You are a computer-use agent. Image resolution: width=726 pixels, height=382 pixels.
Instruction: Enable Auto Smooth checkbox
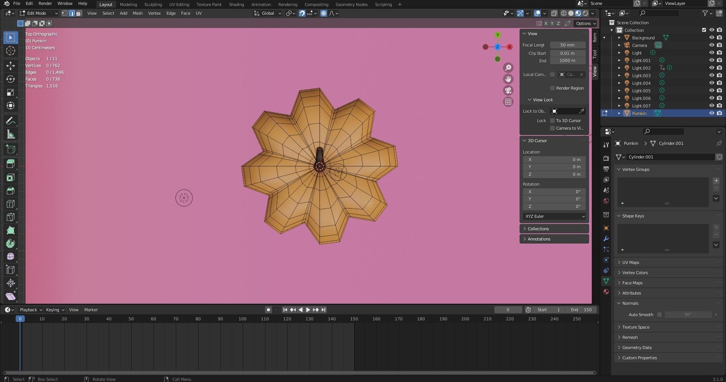point(659,315)
